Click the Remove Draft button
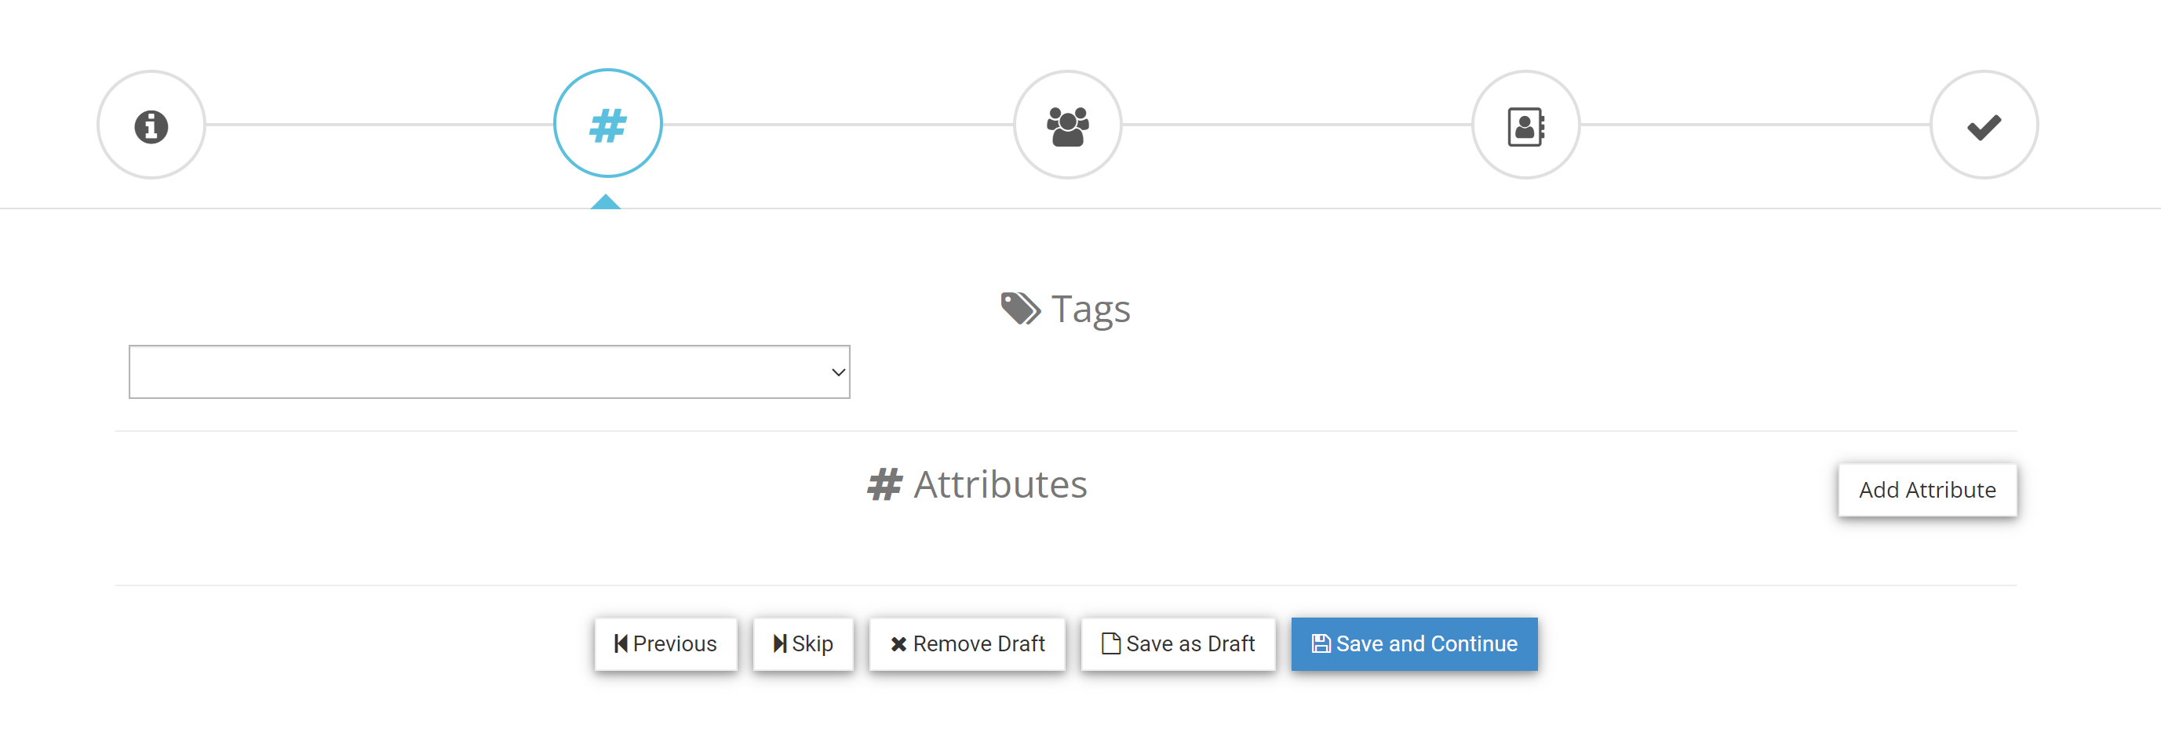Screen dimensions: 2161x732 [x=968, y=643]
